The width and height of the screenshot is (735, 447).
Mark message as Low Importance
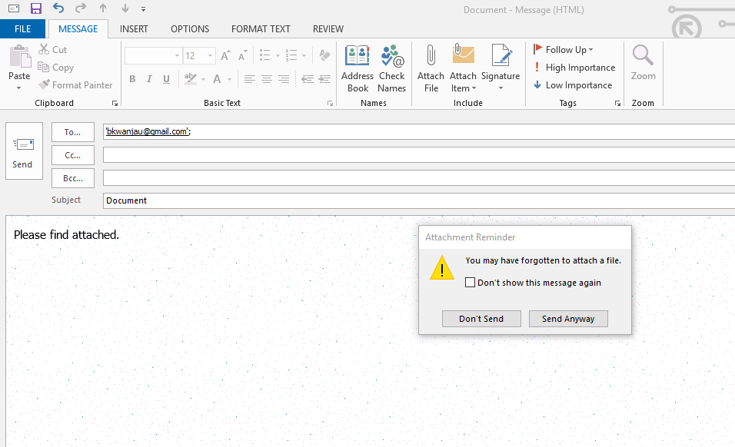pos(573,85)
